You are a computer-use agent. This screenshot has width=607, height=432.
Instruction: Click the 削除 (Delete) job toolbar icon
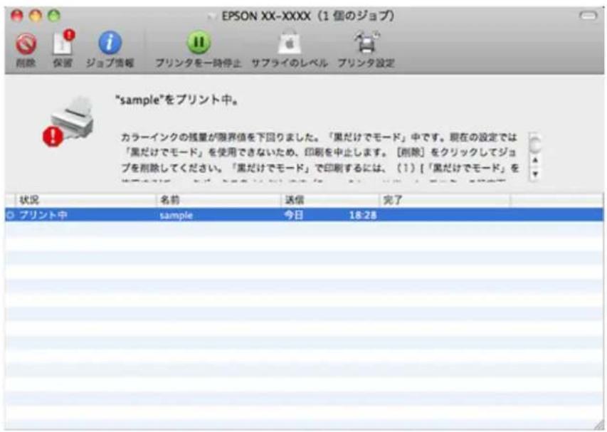pos(26,43)
